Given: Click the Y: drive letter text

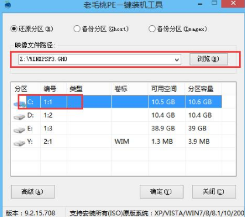Looking at the screenshot, I should pos(30,142).
